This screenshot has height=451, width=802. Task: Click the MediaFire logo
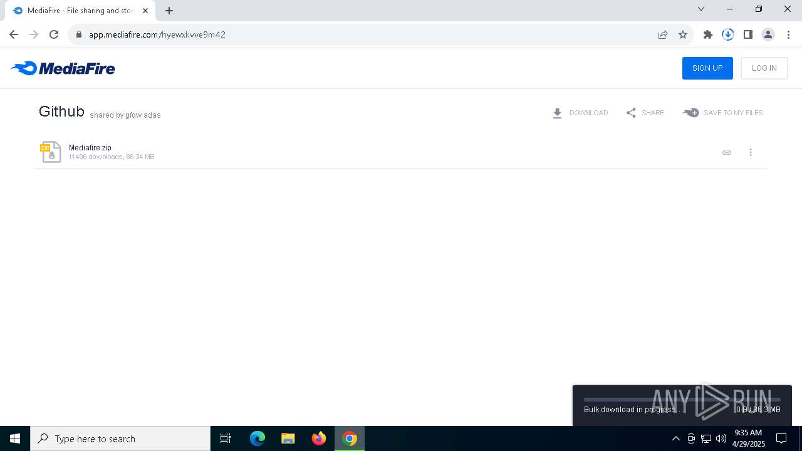pyautogui.click(x=63, y=68)
